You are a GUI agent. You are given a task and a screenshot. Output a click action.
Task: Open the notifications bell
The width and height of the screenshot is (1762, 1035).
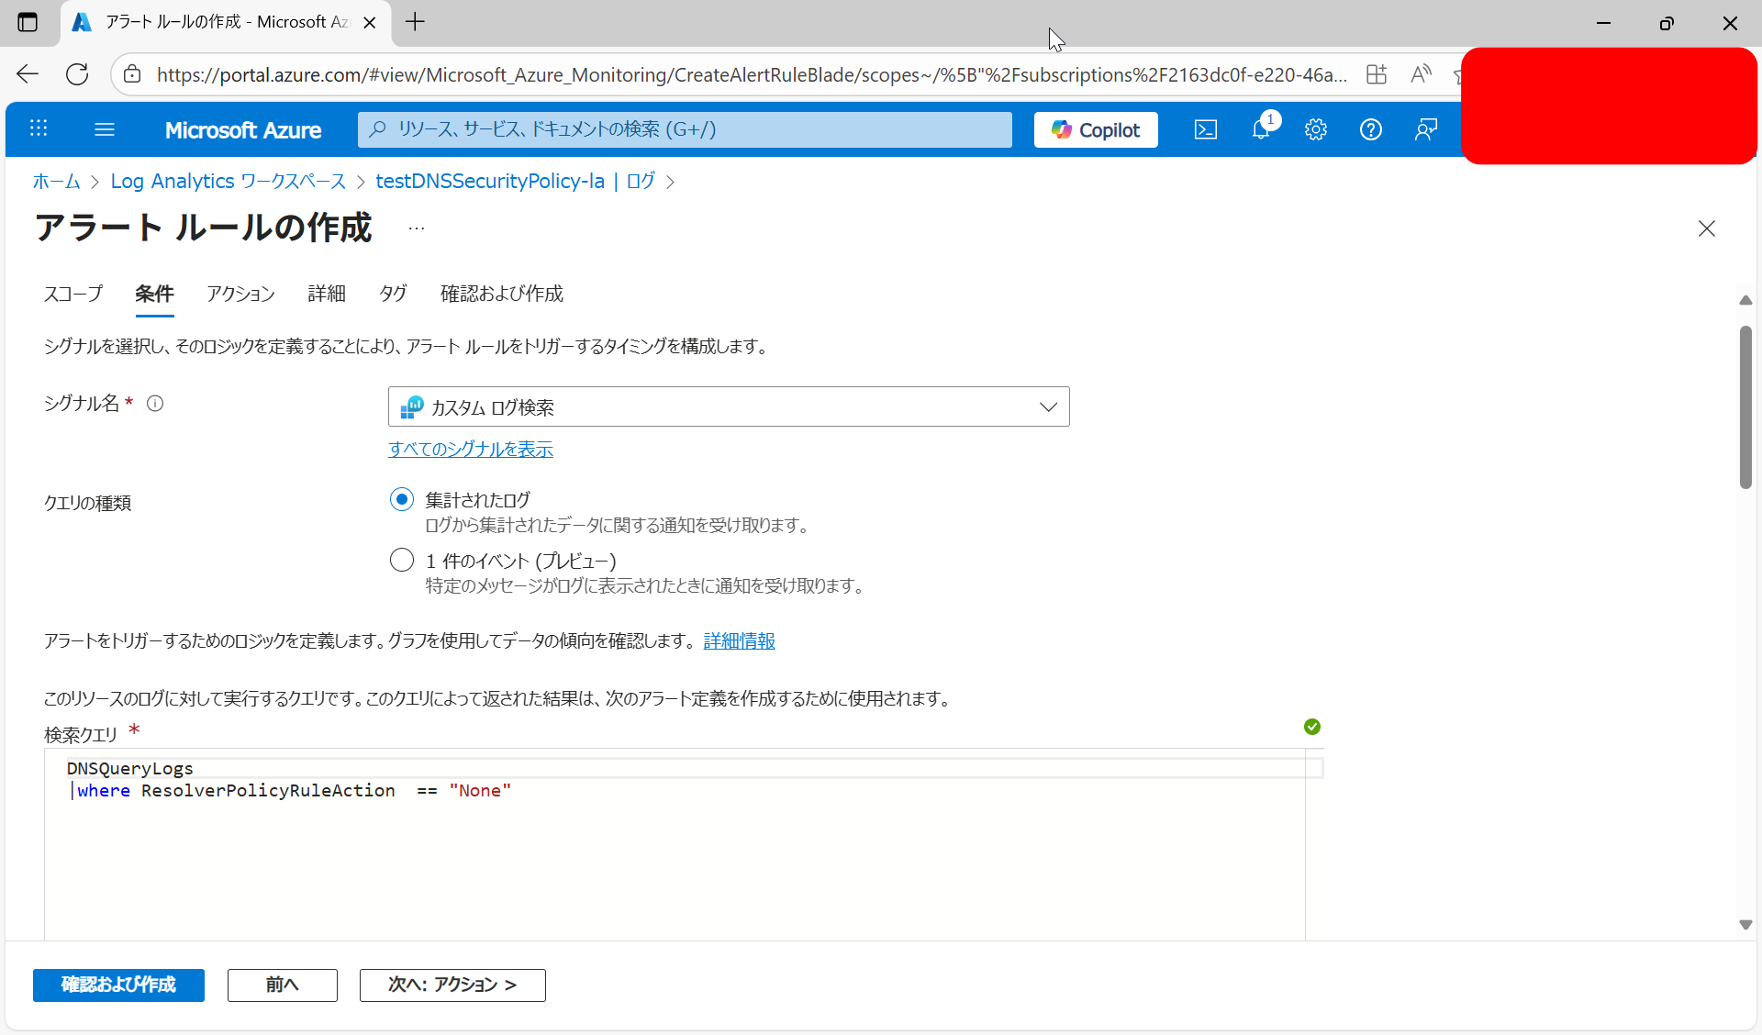pos(1261,129)
